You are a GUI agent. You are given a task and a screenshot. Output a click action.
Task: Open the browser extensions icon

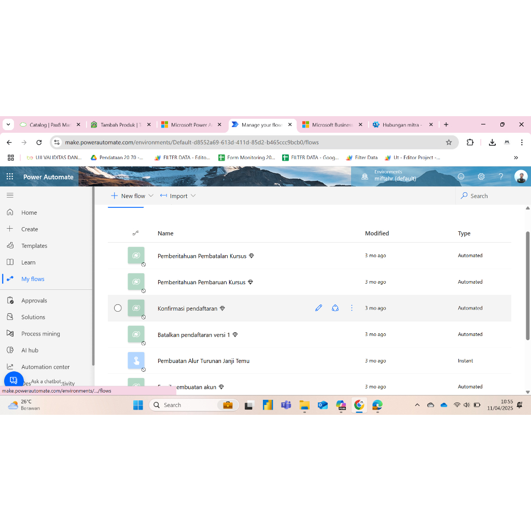pyautogui.click(x=470, y=142)
